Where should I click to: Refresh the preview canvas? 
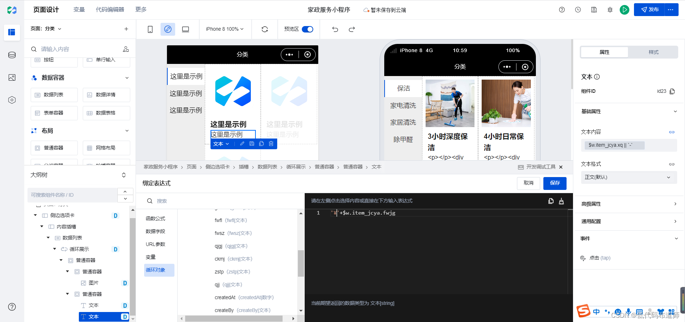265,29
